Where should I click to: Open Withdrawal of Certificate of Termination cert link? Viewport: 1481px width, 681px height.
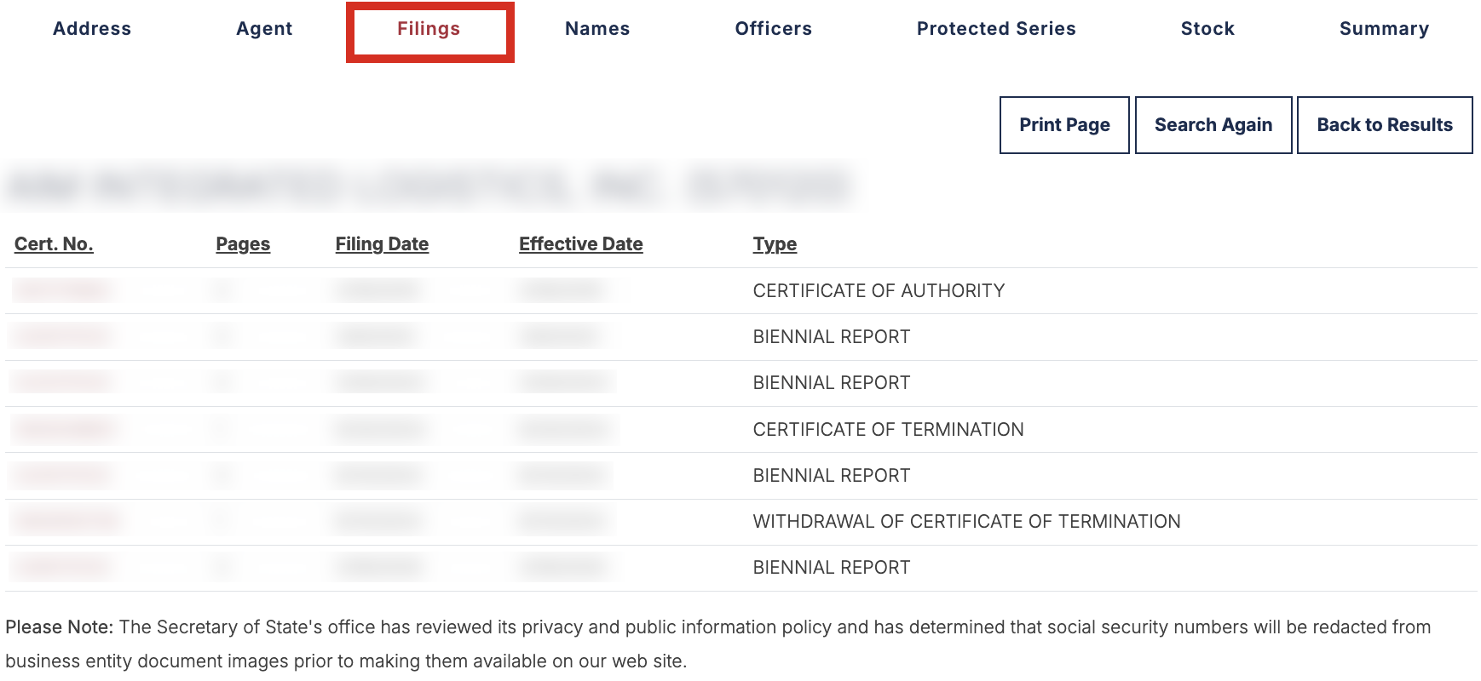[x=66, y=522]
